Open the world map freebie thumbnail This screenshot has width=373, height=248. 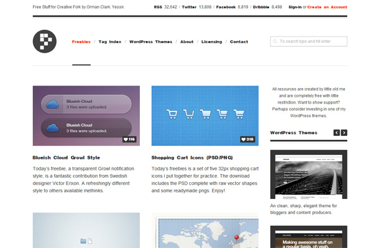(205, 230)
